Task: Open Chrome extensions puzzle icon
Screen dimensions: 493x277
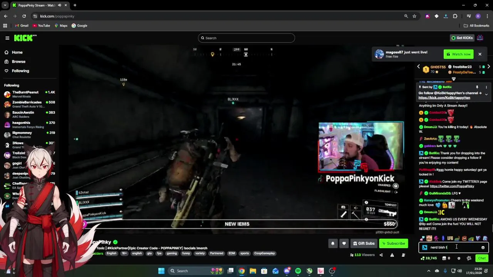Action: pos(455,16)
